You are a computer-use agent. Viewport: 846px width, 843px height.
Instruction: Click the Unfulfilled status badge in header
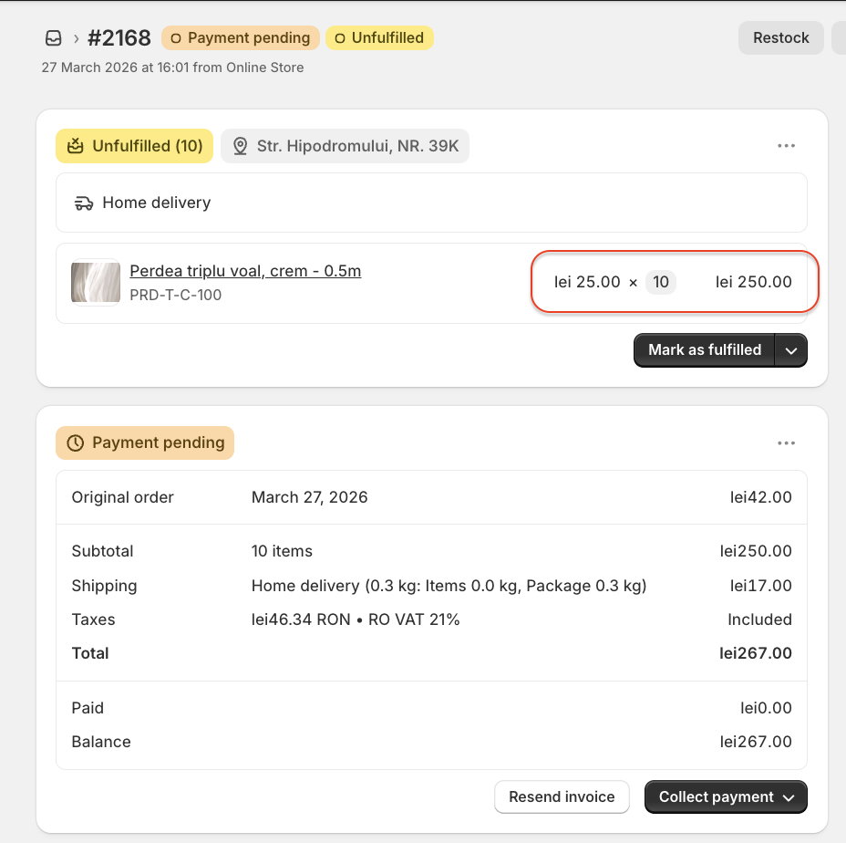click(x=379, y=38)
